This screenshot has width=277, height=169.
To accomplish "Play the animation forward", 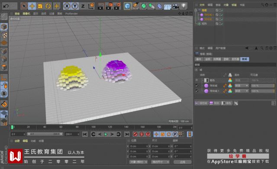I will [x=106, y=134].
